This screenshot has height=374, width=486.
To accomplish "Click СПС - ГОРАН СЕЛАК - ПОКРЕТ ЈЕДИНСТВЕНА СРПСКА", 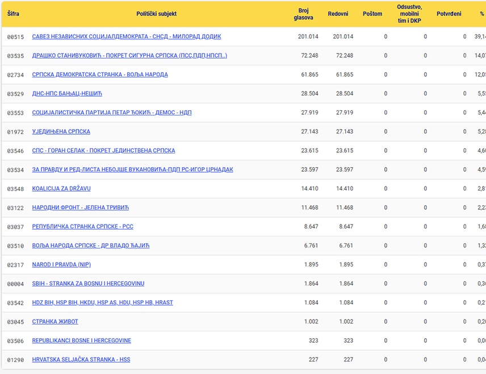I will (x=103, y=151).
